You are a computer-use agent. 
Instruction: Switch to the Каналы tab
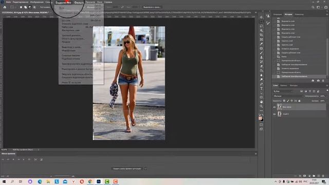pos(283,85)
